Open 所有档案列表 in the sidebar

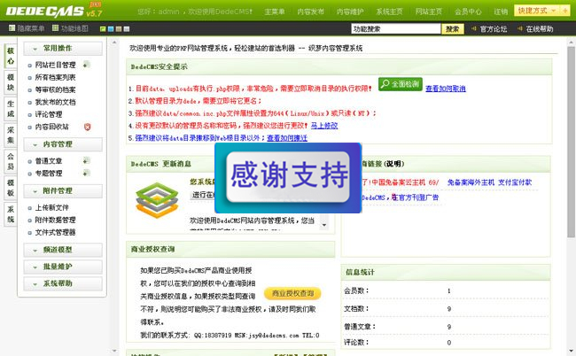tap(55, 77)
